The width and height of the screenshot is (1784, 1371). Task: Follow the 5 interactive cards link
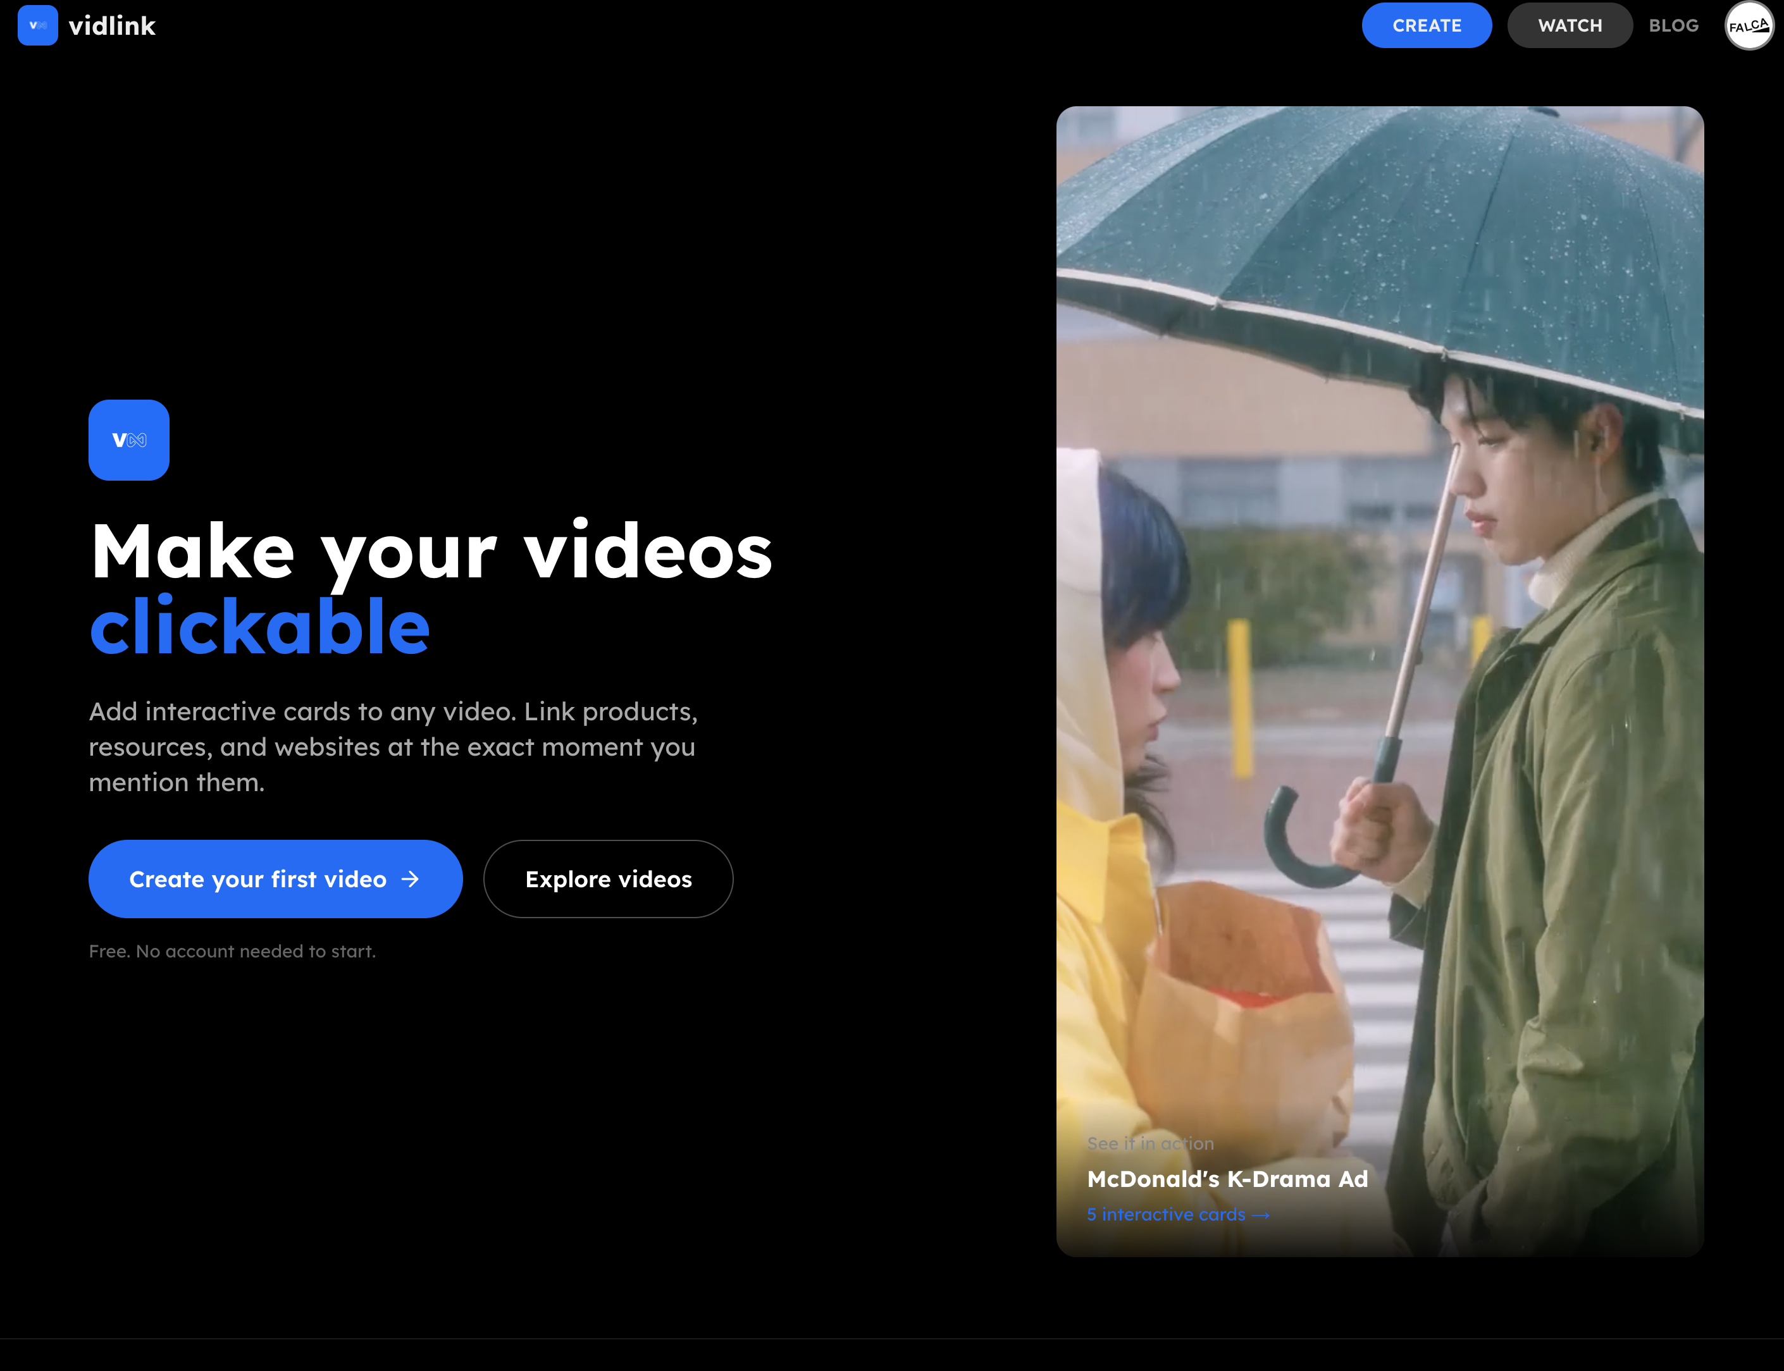(x=1167, y=1214)
